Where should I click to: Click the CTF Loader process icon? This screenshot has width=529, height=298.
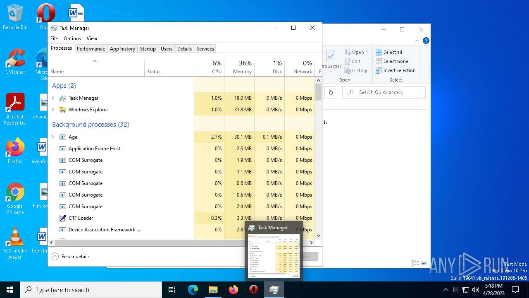pyautogui.click(x=63, y=218)
